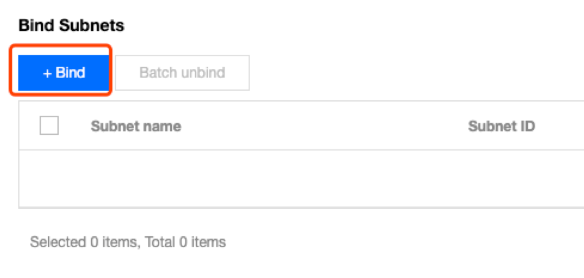Select the "Subnet ID" column header
The width and height of the screenshot is (584, 278).
[x=501, y=126]
